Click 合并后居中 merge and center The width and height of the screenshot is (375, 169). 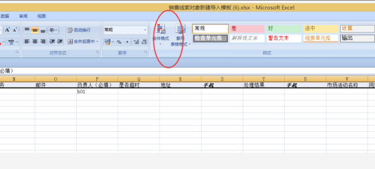point(81,42)
